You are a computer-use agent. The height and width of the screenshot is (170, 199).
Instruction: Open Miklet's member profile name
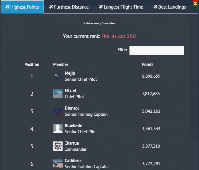[71, 91]
